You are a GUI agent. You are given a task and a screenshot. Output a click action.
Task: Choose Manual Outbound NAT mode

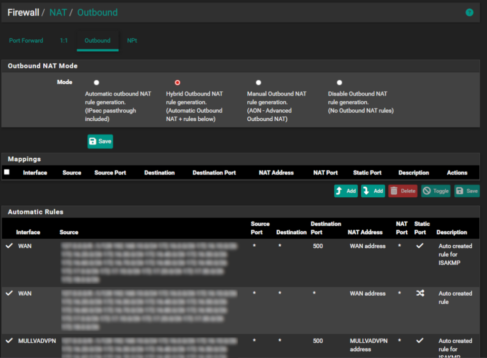point(258,83)
